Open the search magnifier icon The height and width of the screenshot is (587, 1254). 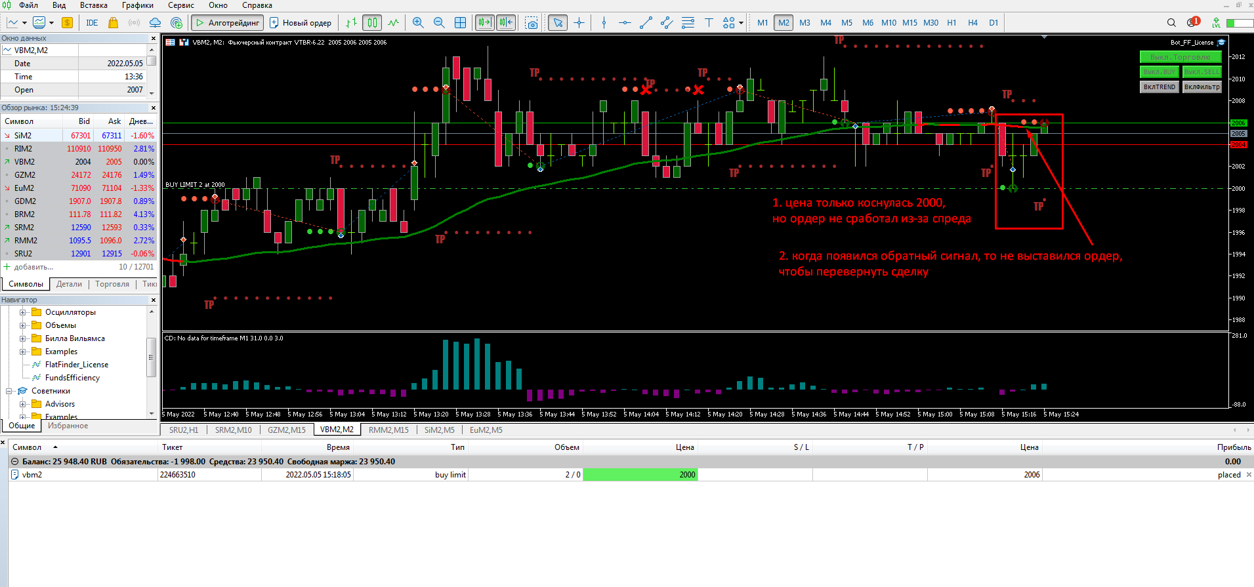pos(1171,22)
